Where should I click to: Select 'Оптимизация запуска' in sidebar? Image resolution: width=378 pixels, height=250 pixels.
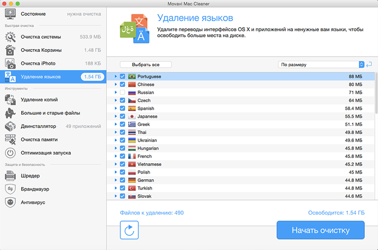click(x=45, y=153)
